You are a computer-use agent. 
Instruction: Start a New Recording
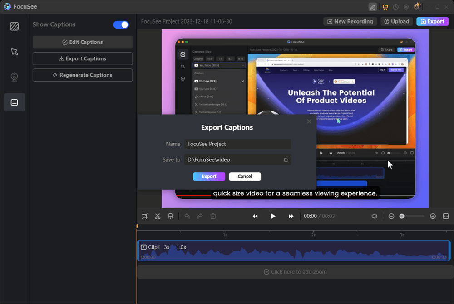[x=350, y=21]
